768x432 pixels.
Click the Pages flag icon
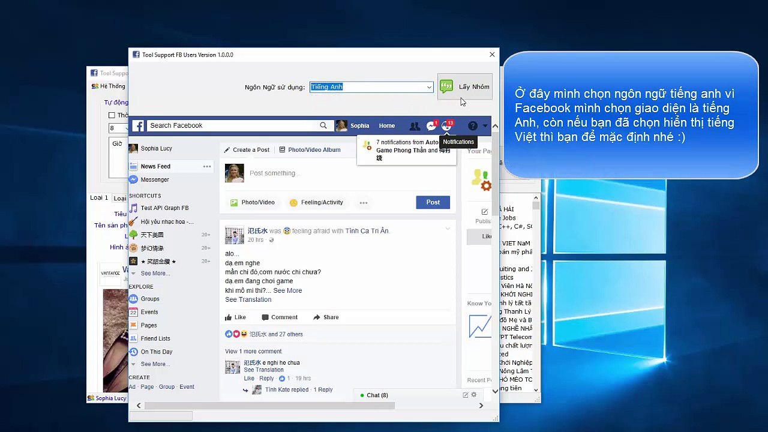[133, 325]
